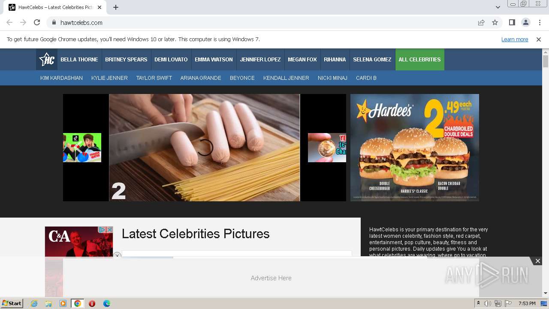Select the frozen water video thumbnail
This screenshot has height=309, width=549.
click(82, 148)
